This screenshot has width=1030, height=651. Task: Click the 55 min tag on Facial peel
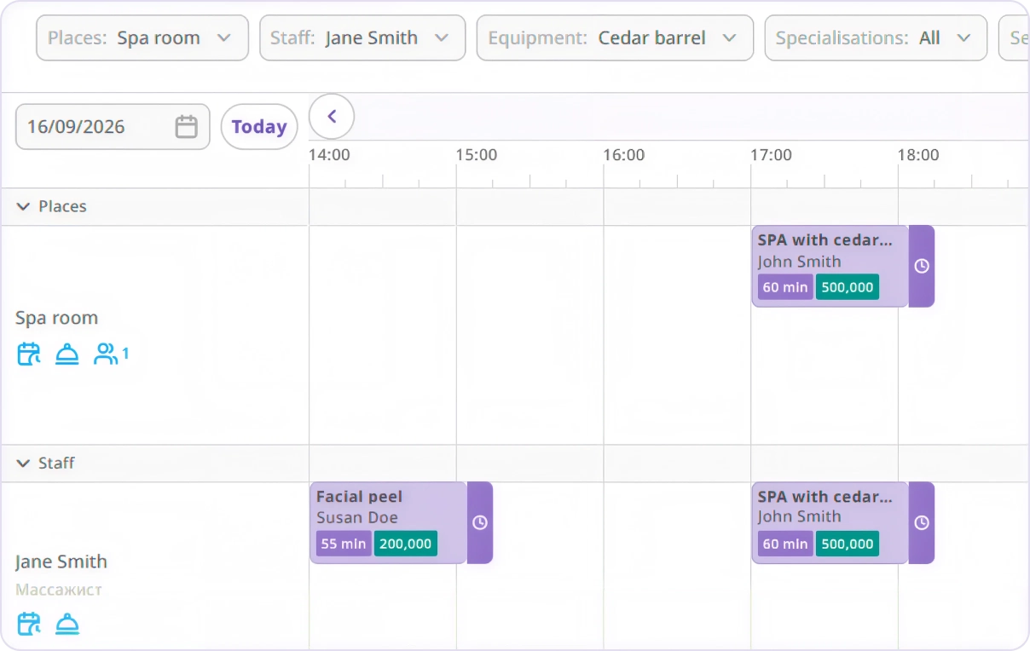tap(344, 544)
